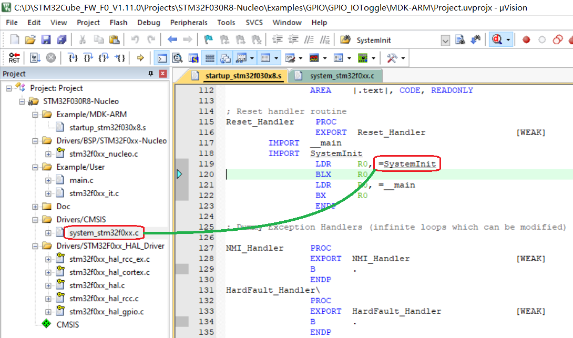Collapse the Drivers/CMSIS folder
Screen dimensions: 573x338
tap(35, 220)
